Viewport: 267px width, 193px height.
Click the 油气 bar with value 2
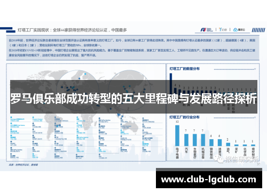pos(228,144)
